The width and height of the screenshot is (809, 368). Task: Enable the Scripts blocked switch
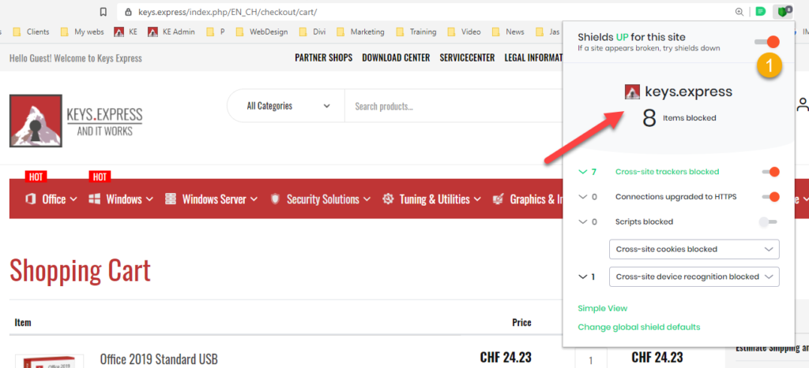(768, 222)
